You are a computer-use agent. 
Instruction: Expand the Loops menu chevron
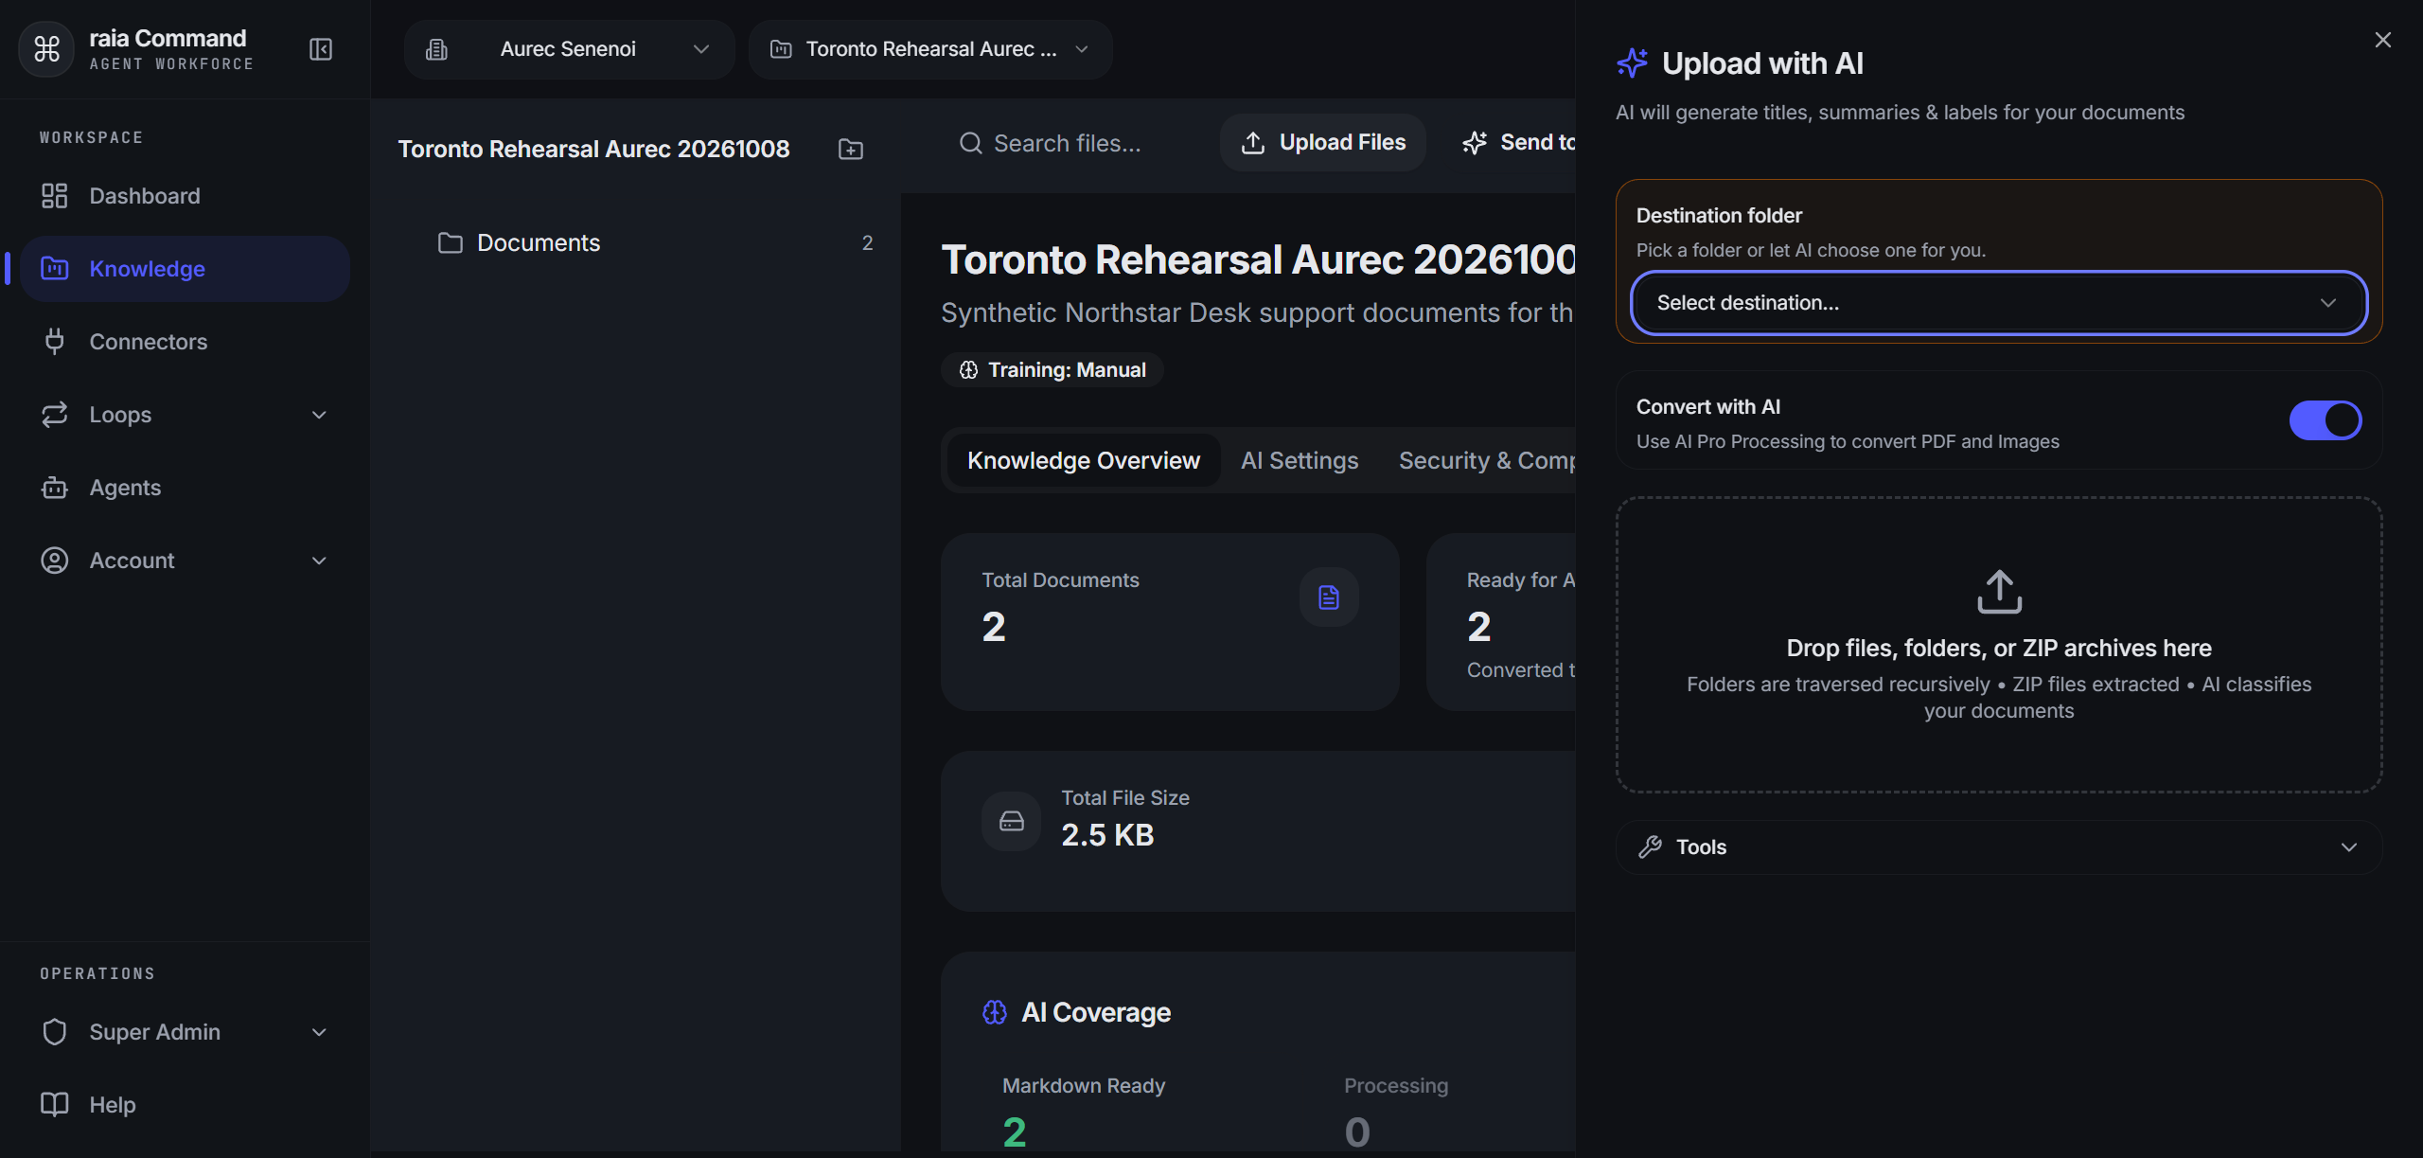click(319, 415)
